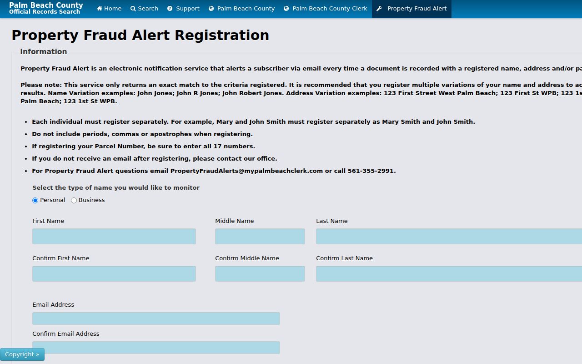Screen dimensions: 582x364
Task: Focus the Last Name field
Action: point(449,237)
